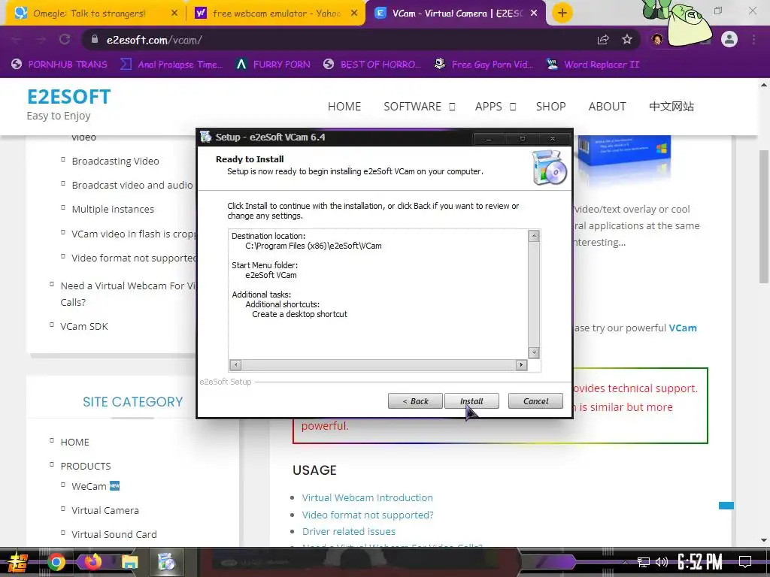Screen dimensions: 770x577
Task: Open Virtual Camera product link
Action: point(105,510)
